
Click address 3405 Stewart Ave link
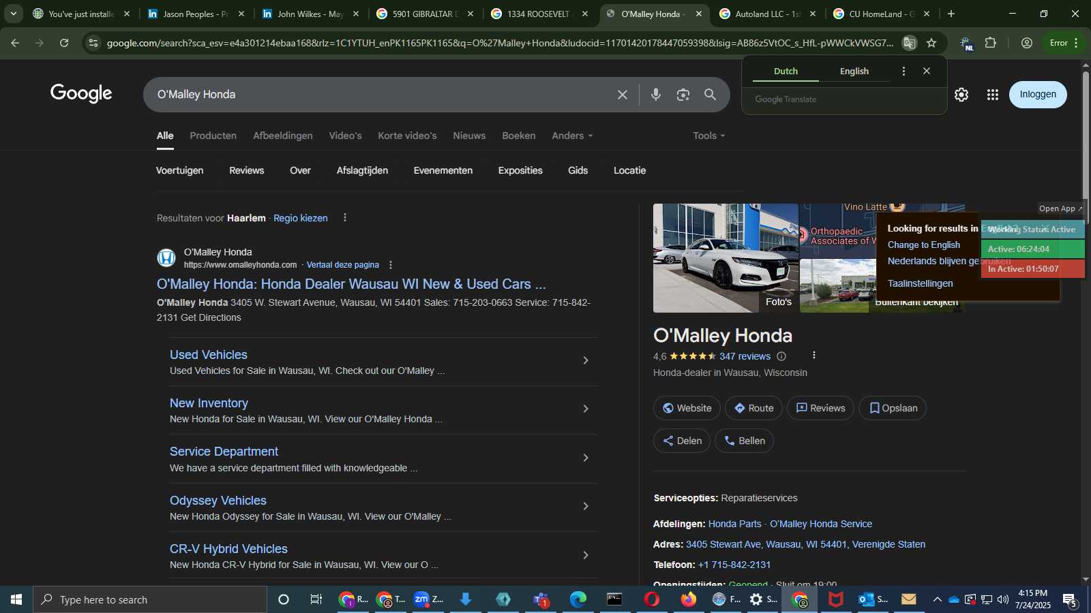(805, 544)
